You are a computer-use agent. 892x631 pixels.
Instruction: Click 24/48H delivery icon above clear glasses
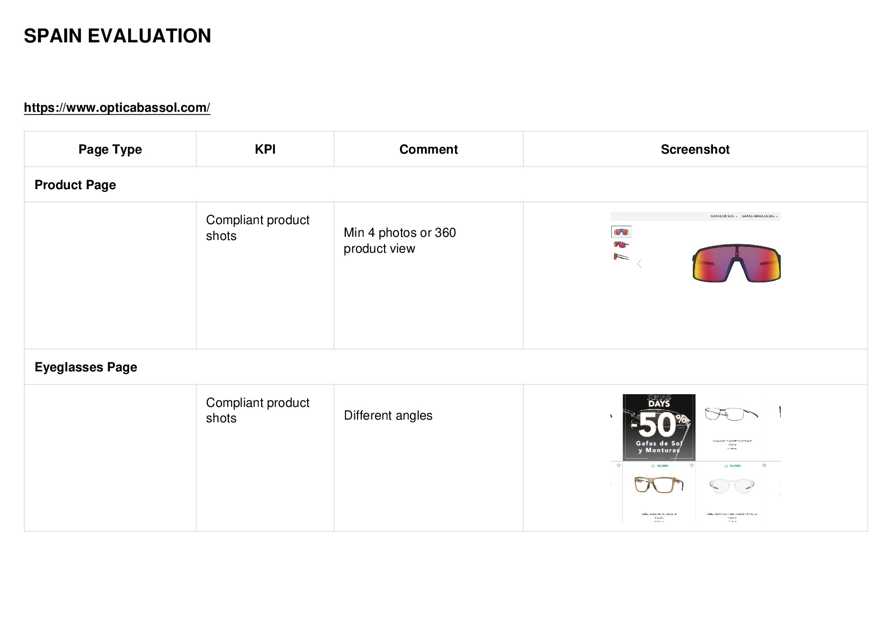coord(732,466)
